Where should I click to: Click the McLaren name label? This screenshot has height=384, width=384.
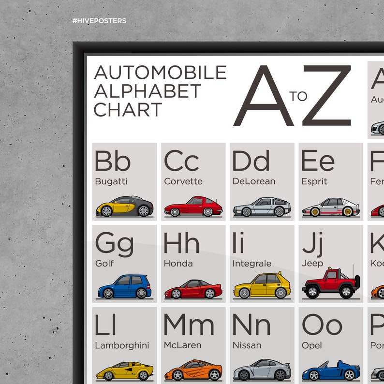[182, 345]
